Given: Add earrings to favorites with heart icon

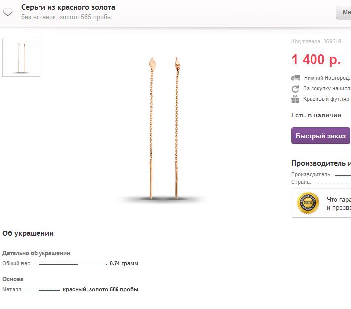Looking at the screenshot, I should [8, 12].
